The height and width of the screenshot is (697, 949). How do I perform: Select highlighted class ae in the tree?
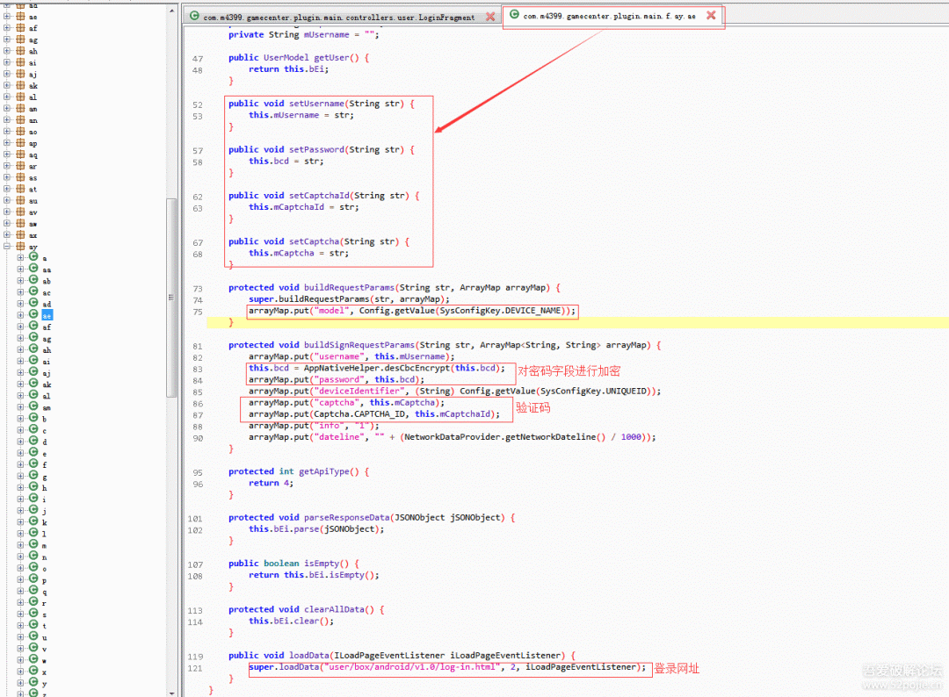tap(47, 315)
